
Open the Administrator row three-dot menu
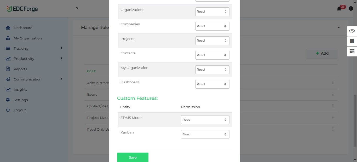point(333,83)
